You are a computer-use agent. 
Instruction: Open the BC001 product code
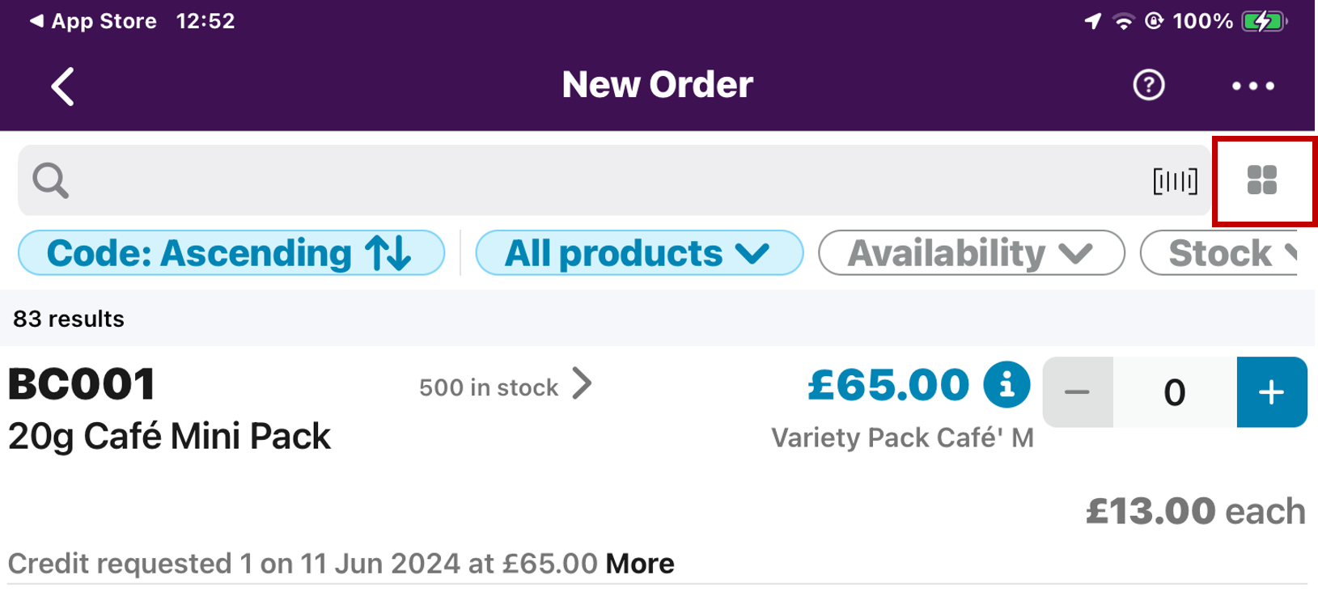point(82,384)
